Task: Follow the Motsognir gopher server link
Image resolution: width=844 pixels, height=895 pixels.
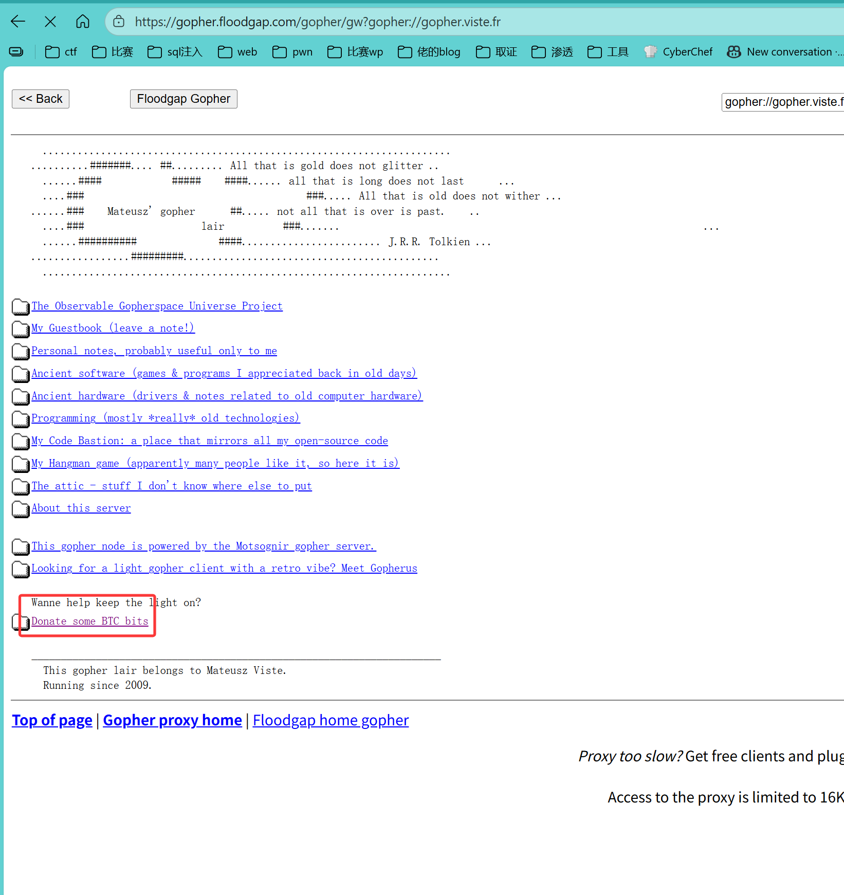Action: tap(204, 546)
